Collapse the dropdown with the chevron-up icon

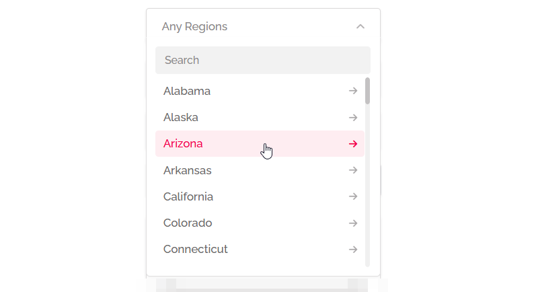[360, 27]
